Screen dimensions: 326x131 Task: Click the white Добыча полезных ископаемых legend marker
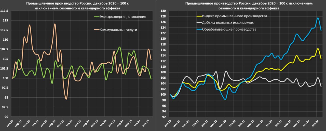coord(199,23)
